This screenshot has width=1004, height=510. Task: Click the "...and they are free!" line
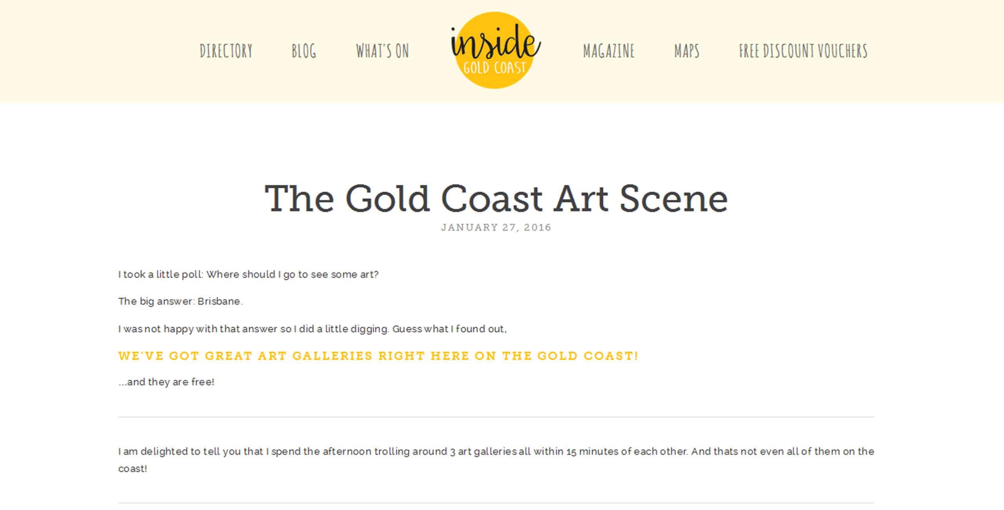pos(166,382)
